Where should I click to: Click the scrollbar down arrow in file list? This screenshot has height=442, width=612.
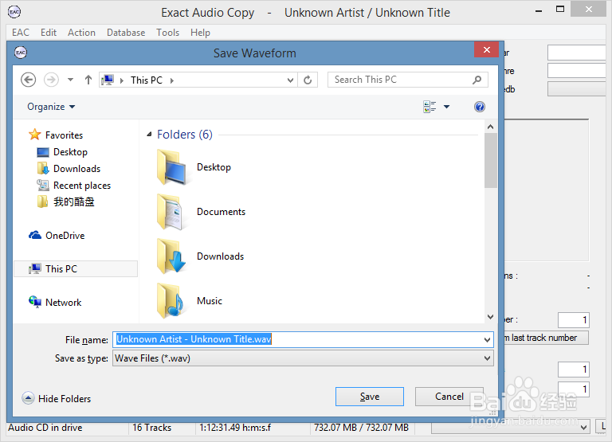pos(491,317)
